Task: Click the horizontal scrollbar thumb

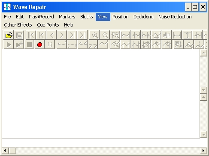Action: point(12,150)
